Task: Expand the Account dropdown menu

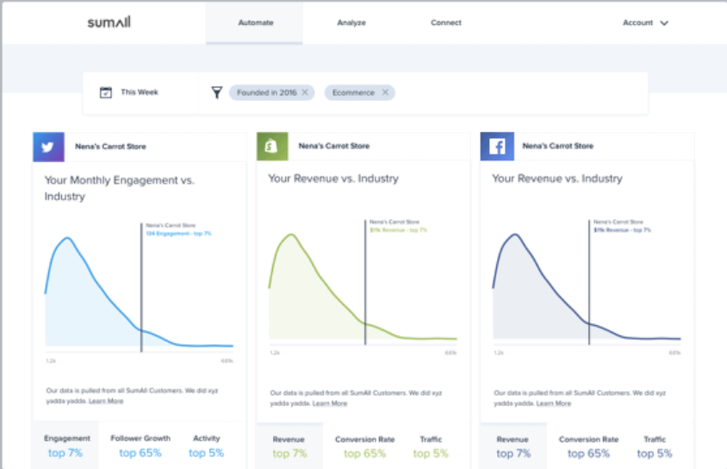Action: pos(645,22)
